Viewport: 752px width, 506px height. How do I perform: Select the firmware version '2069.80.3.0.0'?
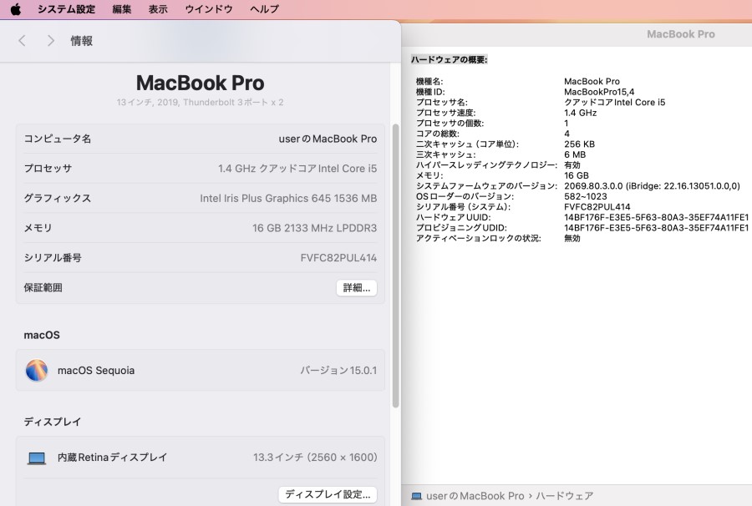593,186
